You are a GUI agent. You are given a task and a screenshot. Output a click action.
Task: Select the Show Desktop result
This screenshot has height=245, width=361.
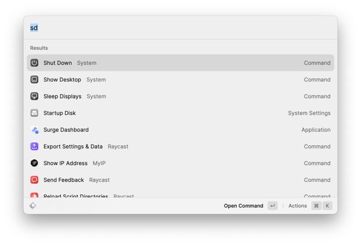pos(180,79)
